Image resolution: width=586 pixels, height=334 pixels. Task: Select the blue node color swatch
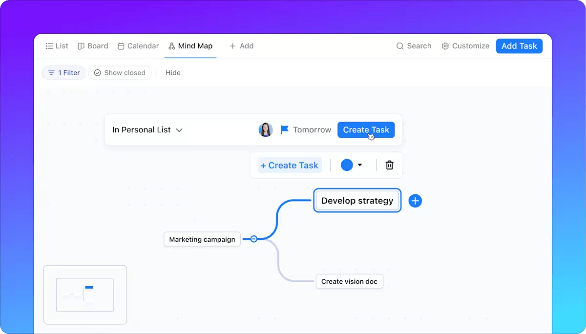tap(347, 165)
